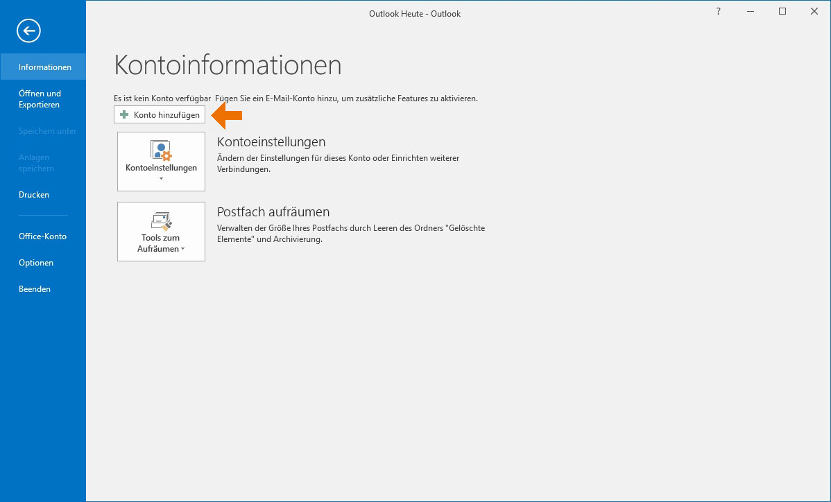831x502 pixels.
Task: Click the Kontoeinstellungen person-gear icon
Action: coord(161,150)
